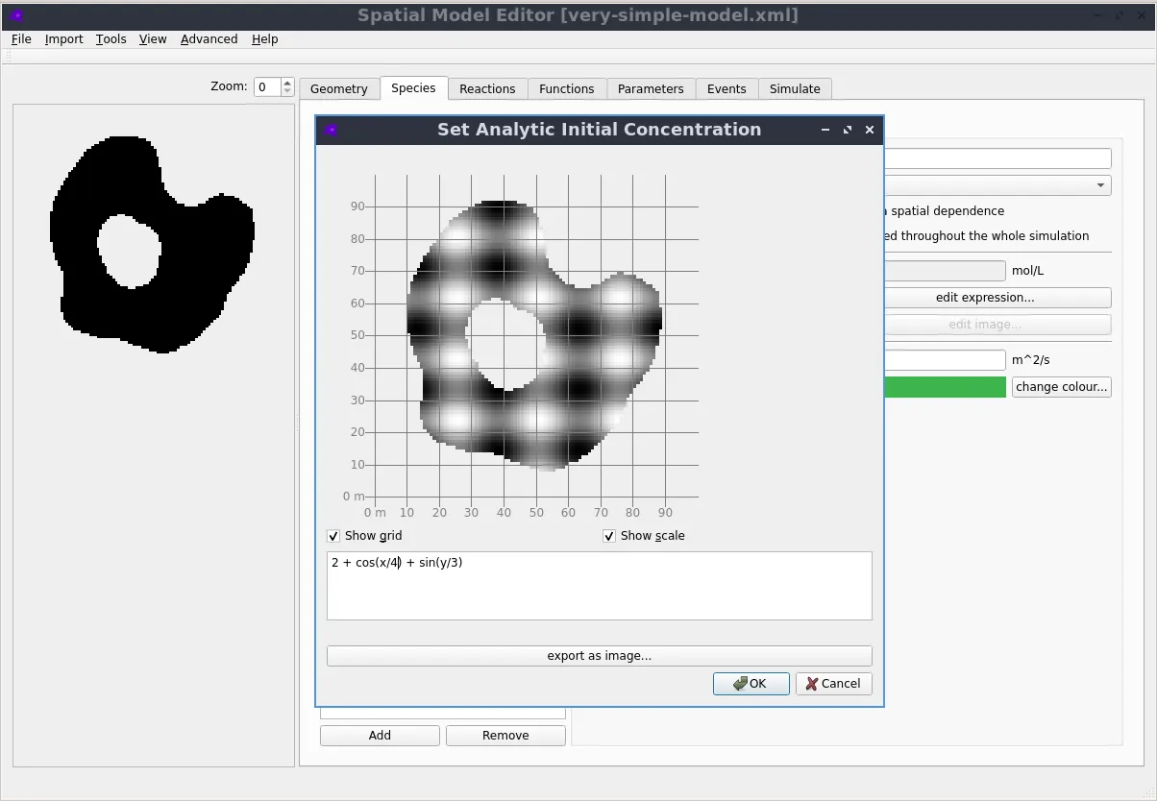This screenshot has height=801, width=1157.
Task: Click the diffusion constant field beside m^2/s
Action: 945,360
